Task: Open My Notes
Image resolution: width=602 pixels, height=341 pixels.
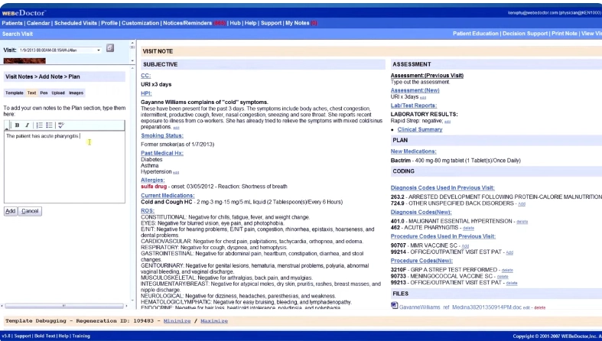Action: [x=297, y=23]
